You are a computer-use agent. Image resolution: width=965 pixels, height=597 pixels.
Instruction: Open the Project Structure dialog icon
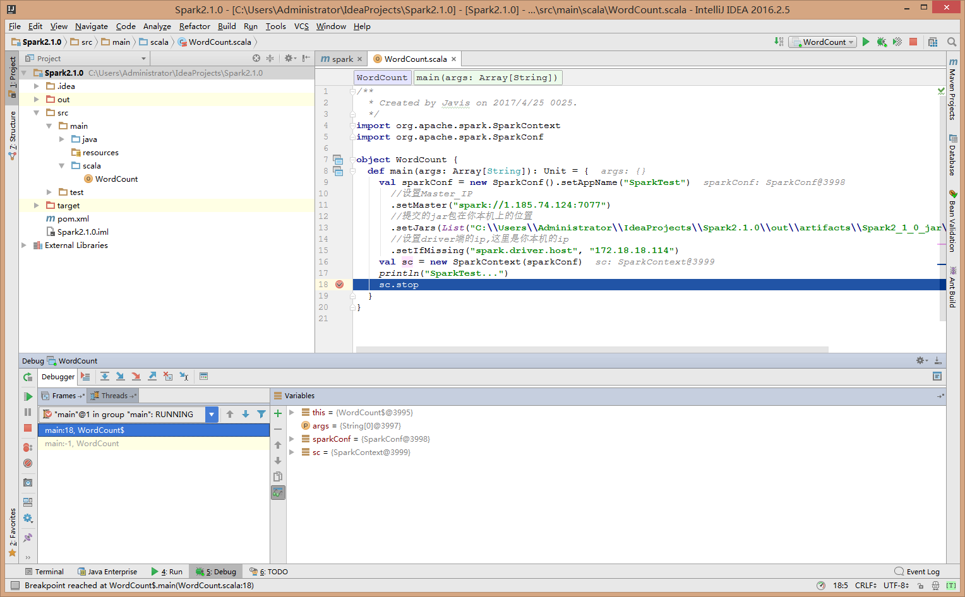(x=933, y=42)
